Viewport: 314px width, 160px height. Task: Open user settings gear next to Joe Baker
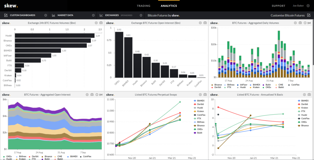click(x=308, y=6)
